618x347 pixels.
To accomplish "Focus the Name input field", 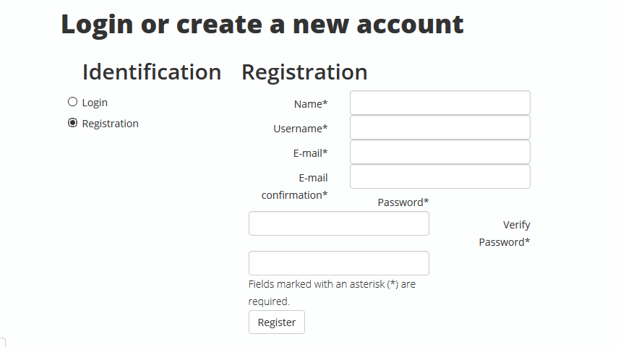I will point(439,103).
